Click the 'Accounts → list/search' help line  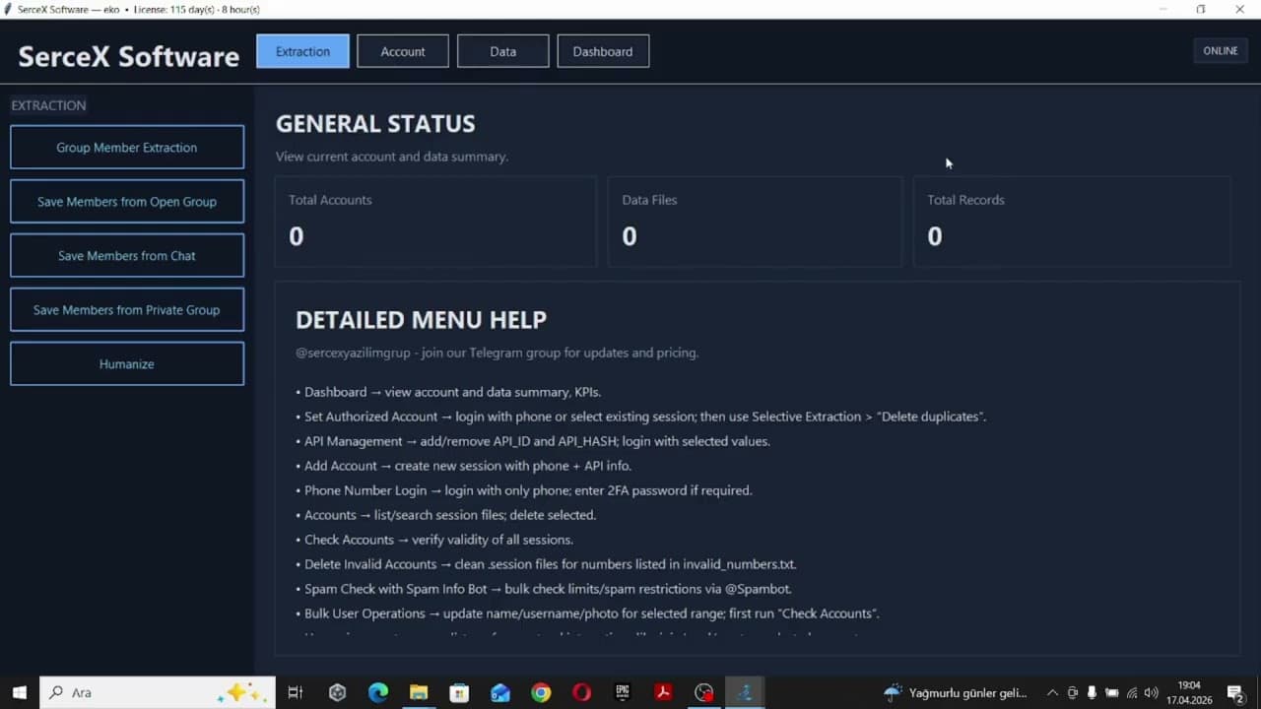point(445,515)
